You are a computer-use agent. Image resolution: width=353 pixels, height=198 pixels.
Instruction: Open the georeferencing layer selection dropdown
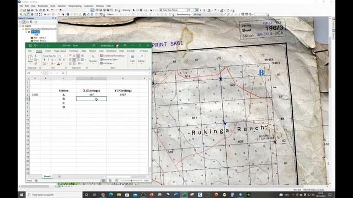[221, 14]
